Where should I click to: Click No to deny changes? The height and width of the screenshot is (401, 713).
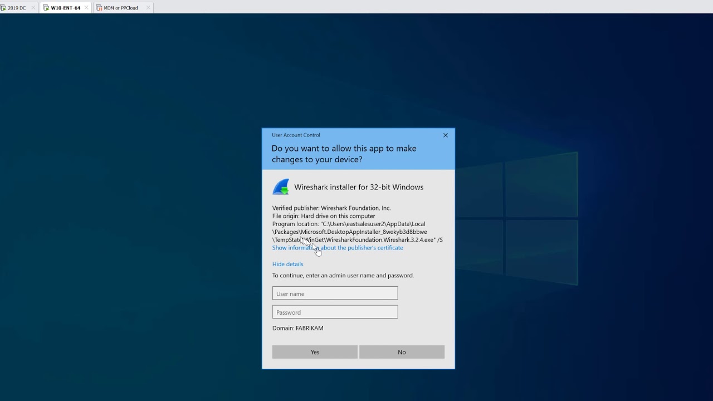pyautogui.click(x=402, y=352)
